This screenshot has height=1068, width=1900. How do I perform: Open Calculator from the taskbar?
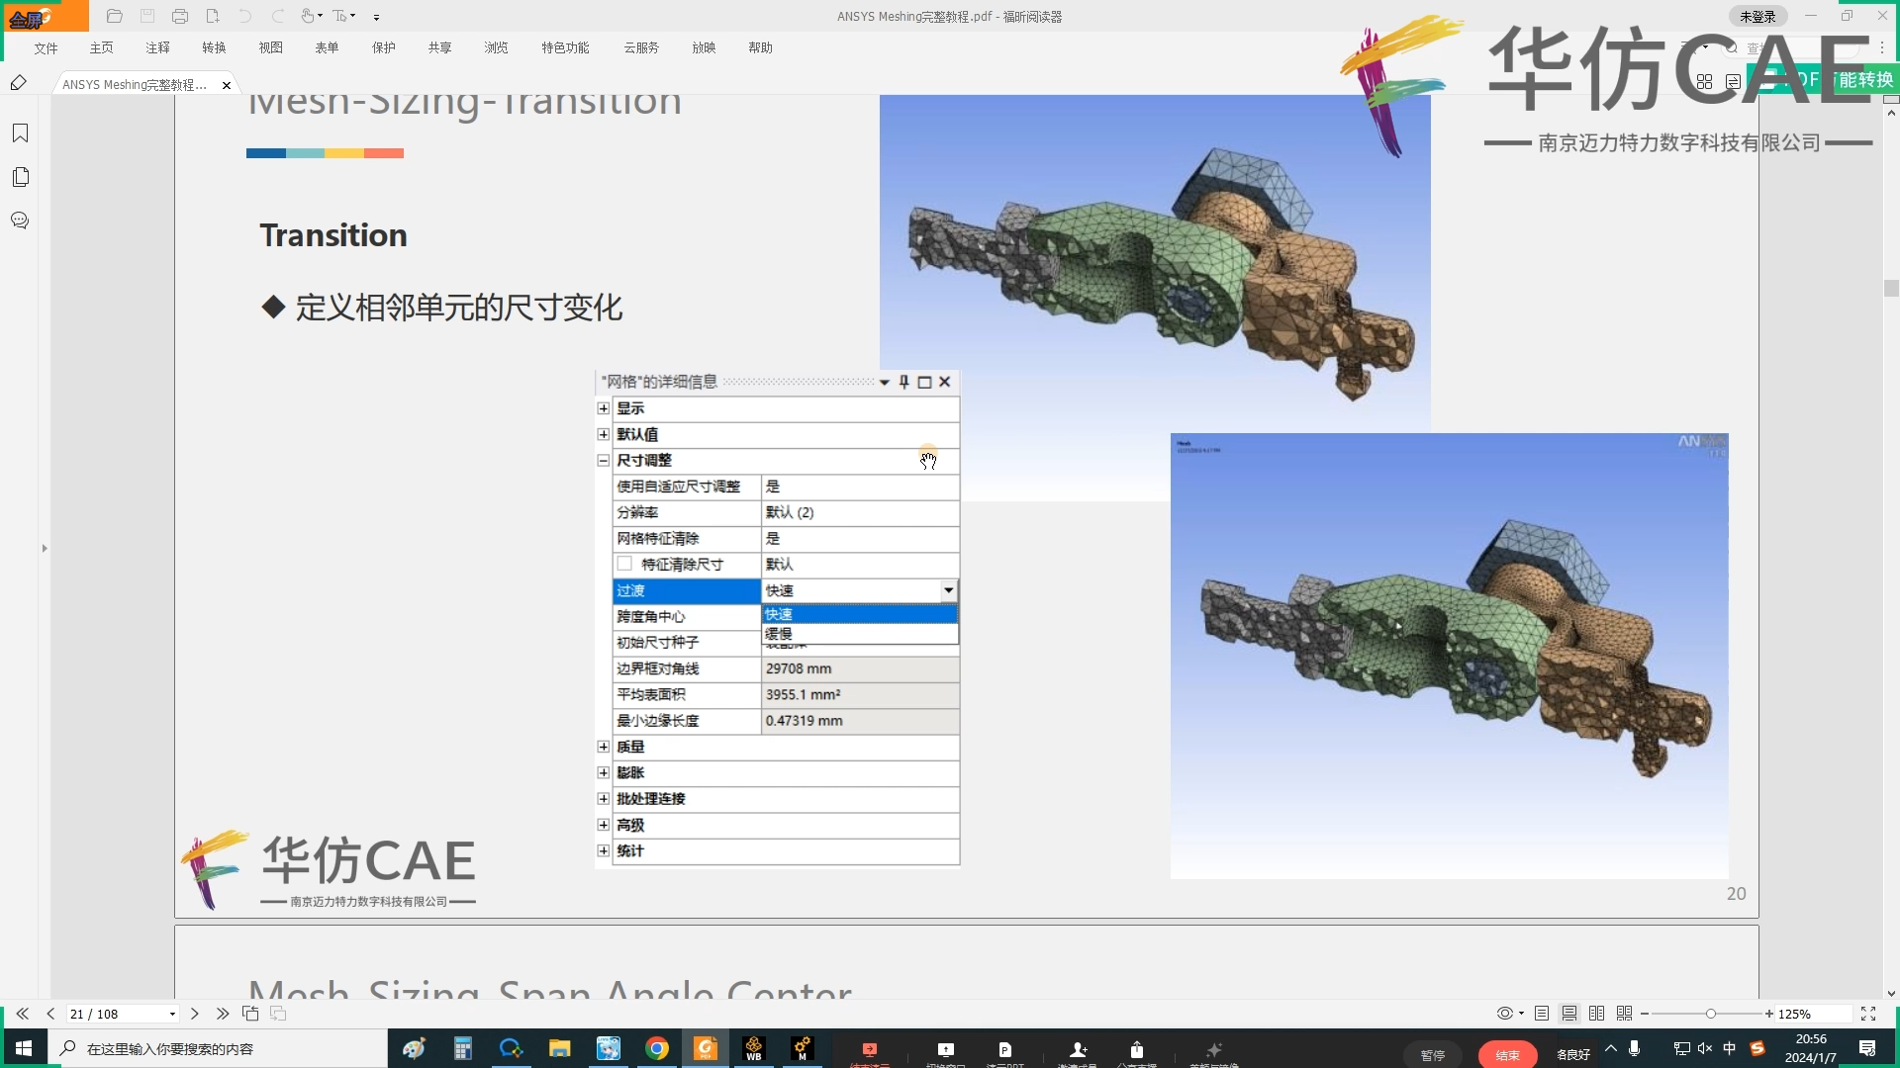463,1048
